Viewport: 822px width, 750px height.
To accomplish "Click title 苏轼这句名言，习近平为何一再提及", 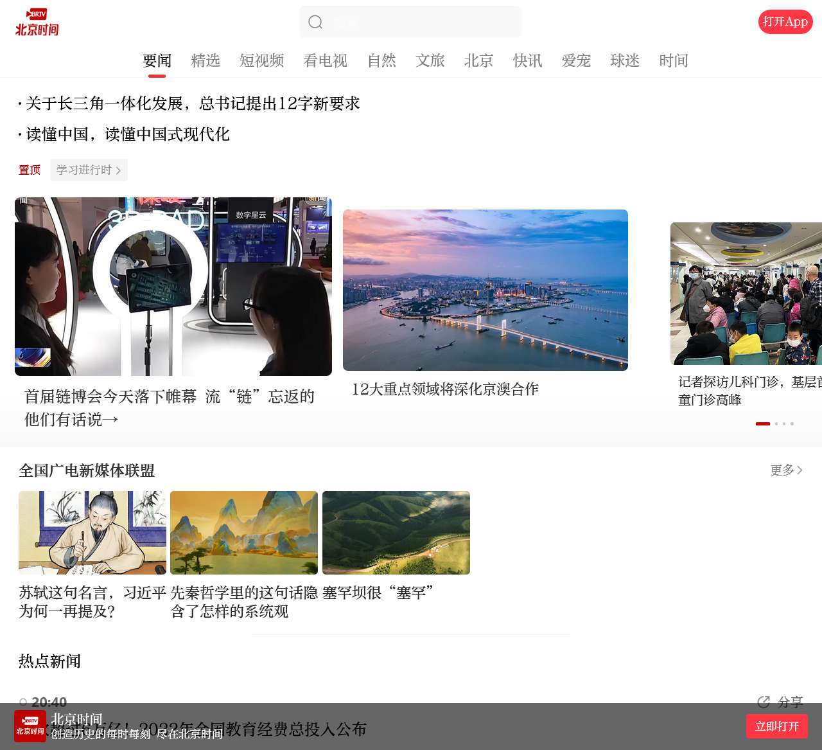I will click(92, 602).
